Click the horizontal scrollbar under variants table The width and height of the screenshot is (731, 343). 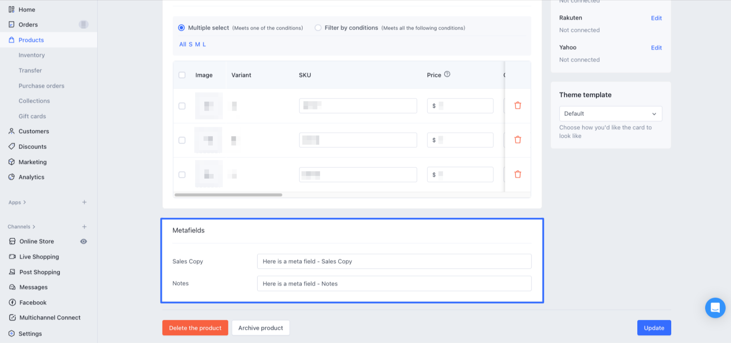point(228,195)
